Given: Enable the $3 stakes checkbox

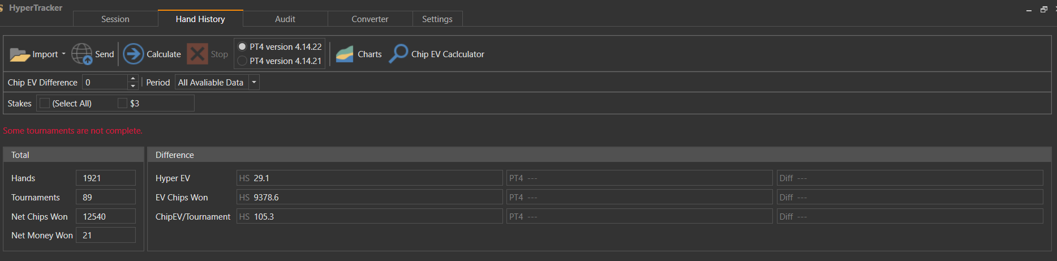Looking at the screenshot, I should (122, 103).
